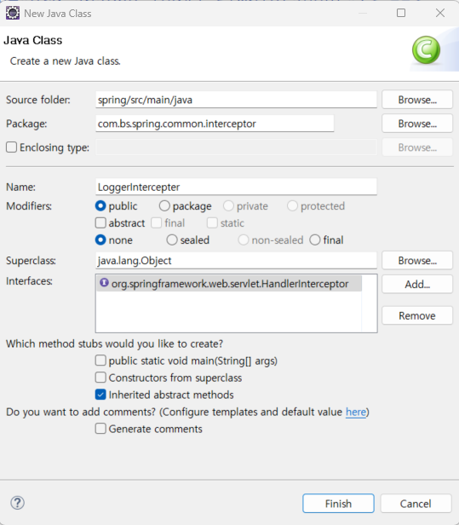Click the Eclipse icon in title bar
Image resolution: width=459 pixels, height=525 pixels.
[x=13, y=14]
